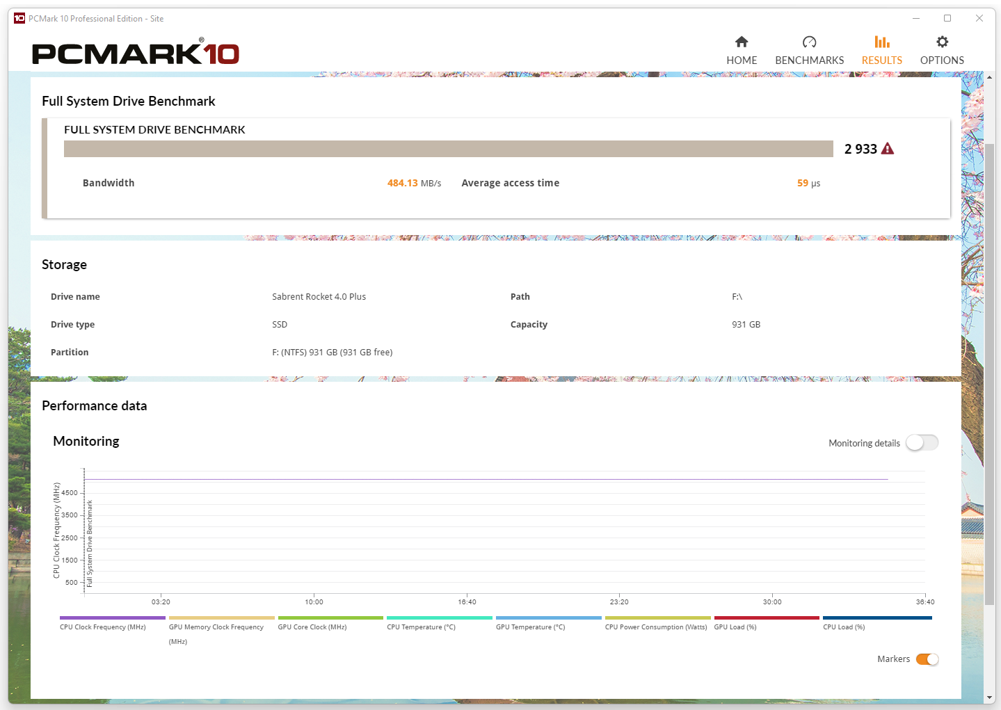Click the vertical scrollbar thumb

click(989, 374)
